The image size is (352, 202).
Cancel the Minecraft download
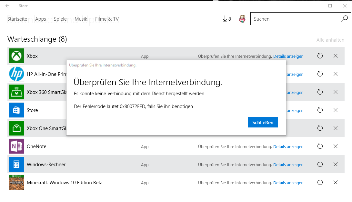tap(336, 182)
